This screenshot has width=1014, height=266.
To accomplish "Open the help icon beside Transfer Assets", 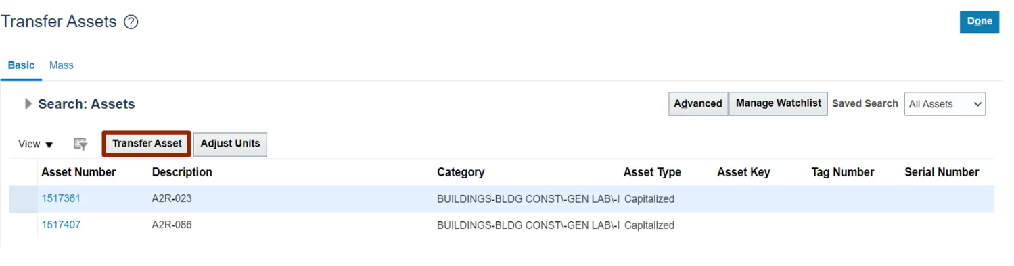I will (131, 22).
